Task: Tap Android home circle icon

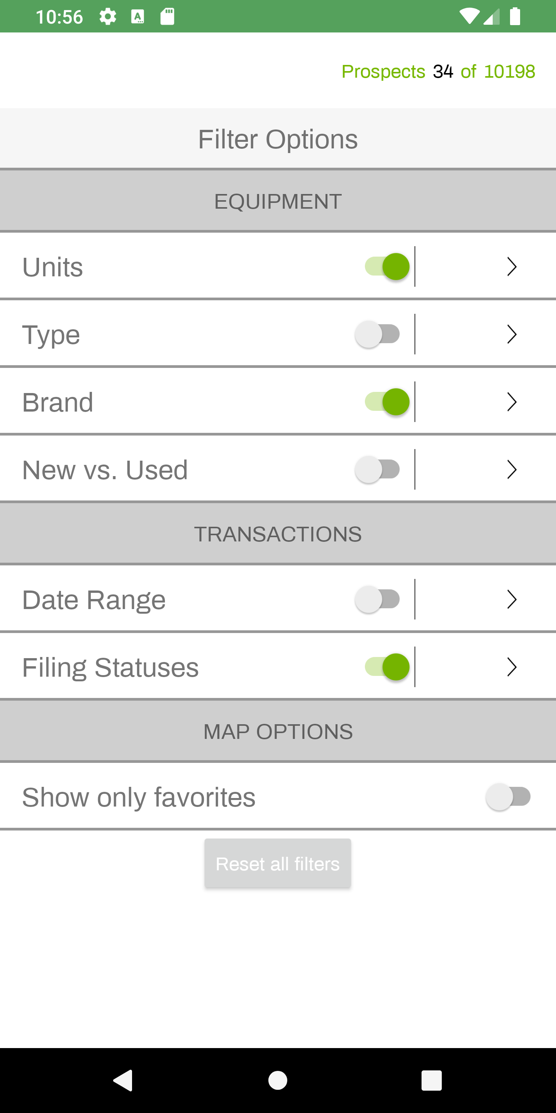Action: point(278,1080)
